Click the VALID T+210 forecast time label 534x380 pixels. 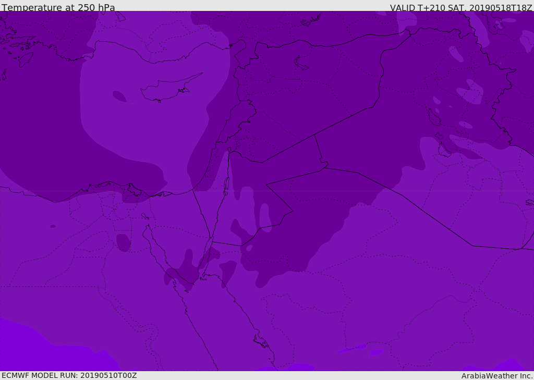coord(461,7)
